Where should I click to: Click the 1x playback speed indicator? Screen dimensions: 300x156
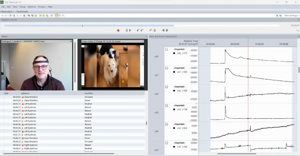coord(298,30)
